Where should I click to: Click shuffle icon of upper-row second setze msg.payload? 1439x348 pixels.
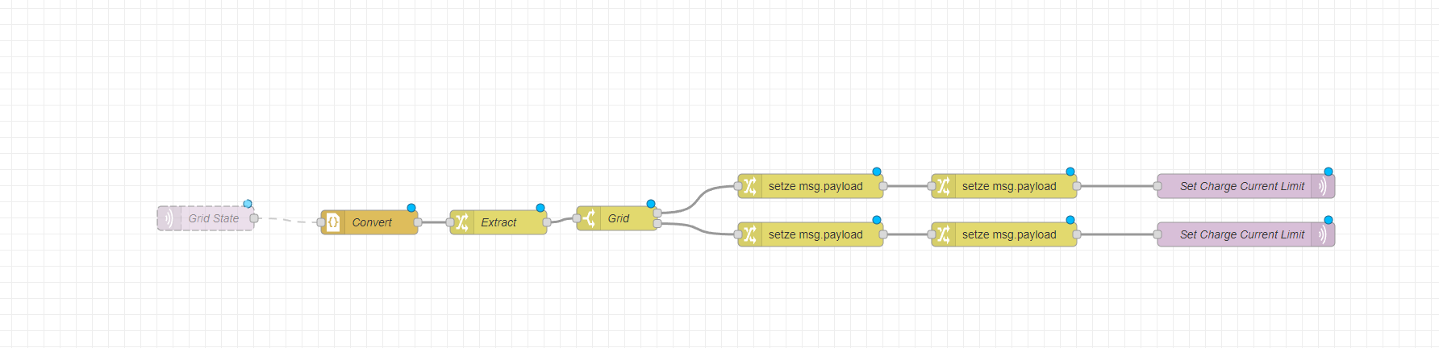pos(944,186)
